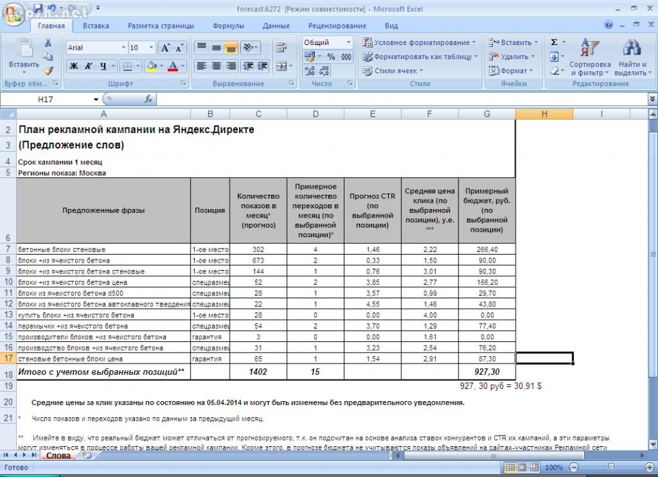Click the Cut scissors icon
The image size is (658, 477).
click(x=48, y=44)
